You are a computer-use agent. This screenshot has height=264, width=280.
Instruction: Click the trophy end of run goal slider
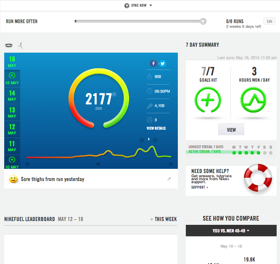[x=203, y=21]
